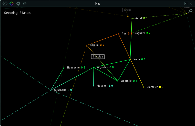
Task: Click the Wysalan system label
Action: (x=102, y=67)
